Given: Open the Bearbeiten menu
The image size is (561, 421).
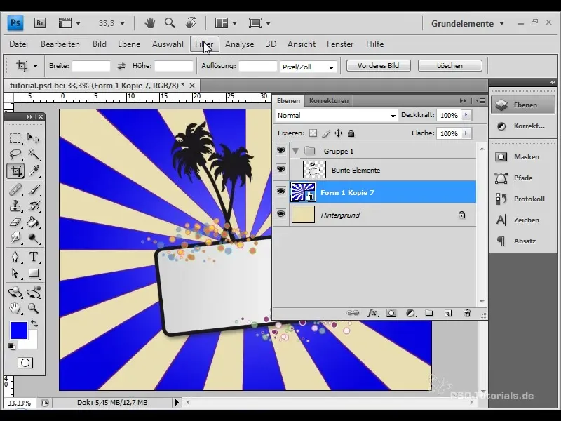Looking at the screenshot, I should [60, 44].
